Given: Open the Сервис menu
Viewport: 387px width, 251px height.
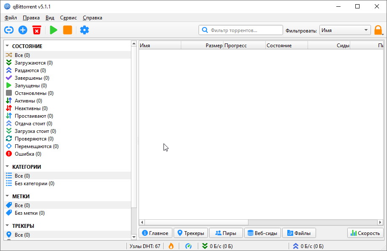Looking at the screenshot, I should click(x=68, y=18).
